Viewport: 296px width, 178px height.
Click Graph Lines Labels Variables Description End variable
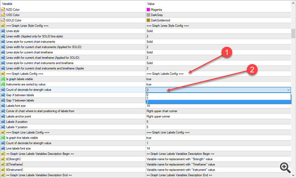click(39, 175)
